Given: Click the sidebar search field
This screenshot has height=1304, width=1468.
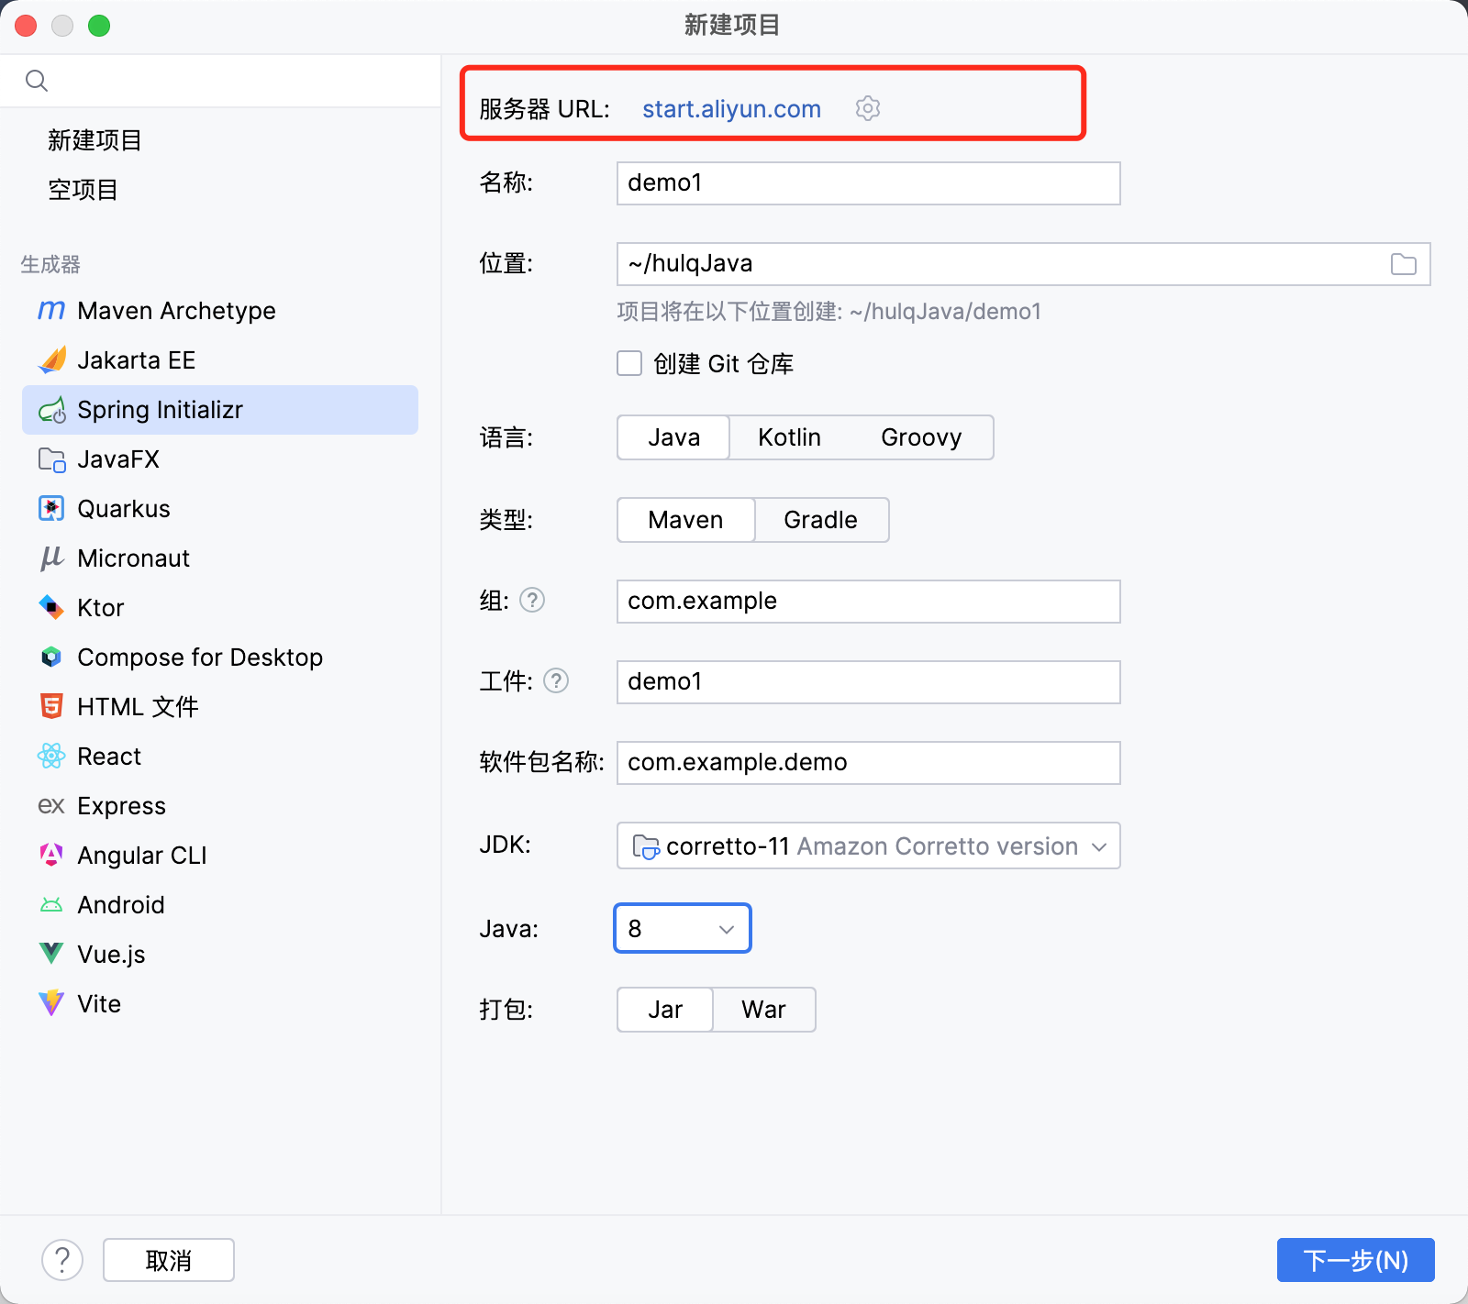Looking at the screenshot, I should pyautogui.click(x=220, y=81).
